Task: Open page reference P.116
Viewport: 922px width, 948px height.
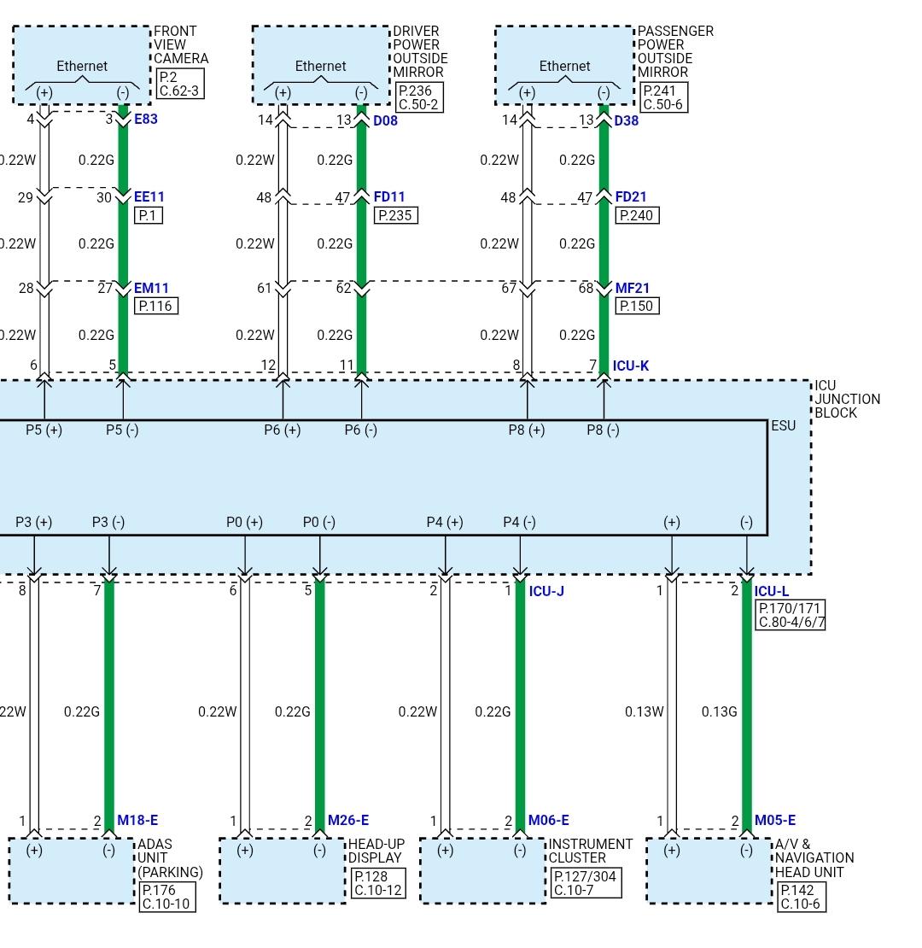Action: [156, 306]
